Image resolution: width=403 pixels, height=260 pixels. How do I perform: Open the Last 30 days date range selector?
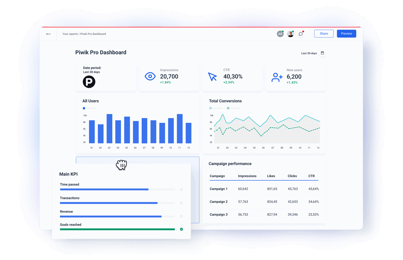(x=309, y=53)
